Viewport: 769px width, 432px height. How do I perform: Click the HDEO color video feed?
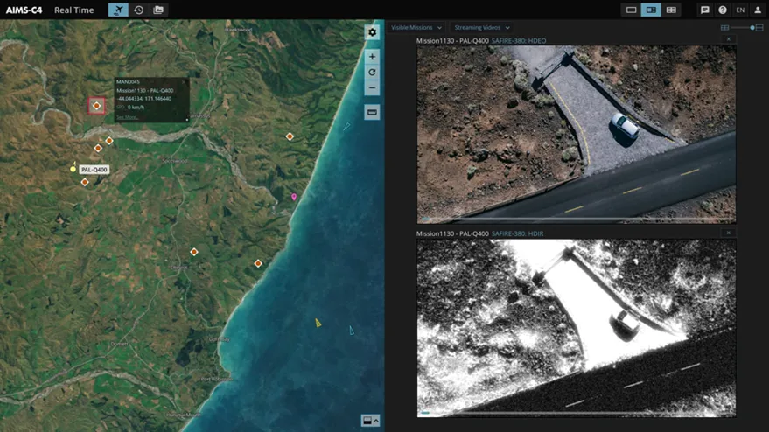[577, 135]
